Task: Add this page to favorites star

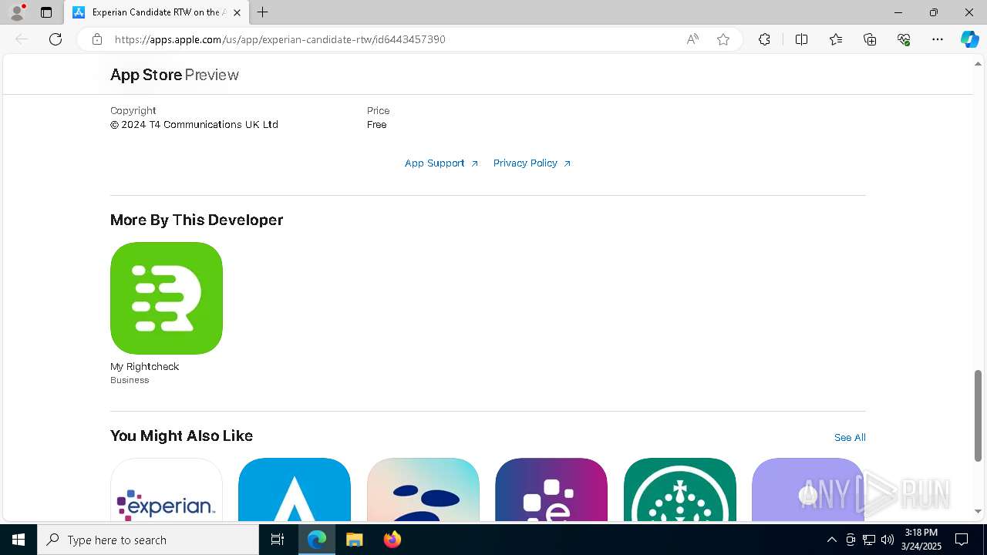Action: pos(723,39)
